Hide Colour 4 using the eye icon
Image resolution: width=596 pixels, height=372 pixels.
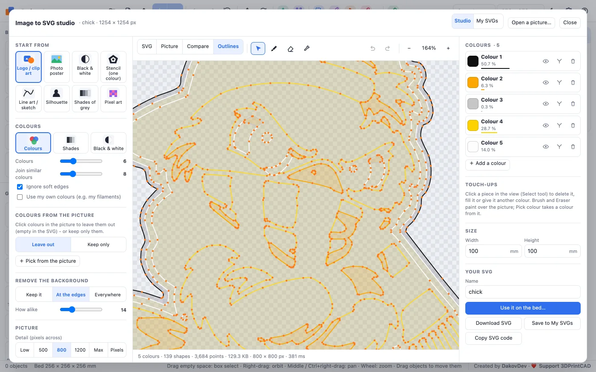pos(546,125)
